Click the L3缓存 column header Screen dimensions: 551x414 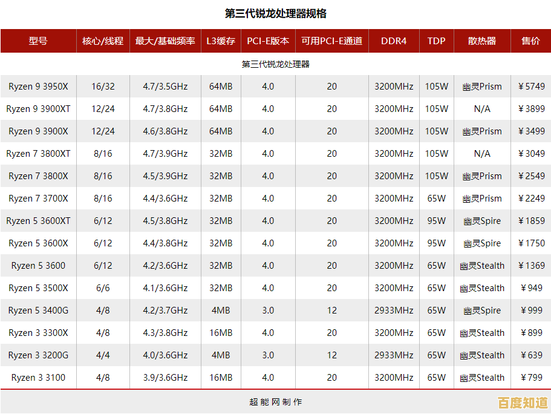tap(220, 41)
